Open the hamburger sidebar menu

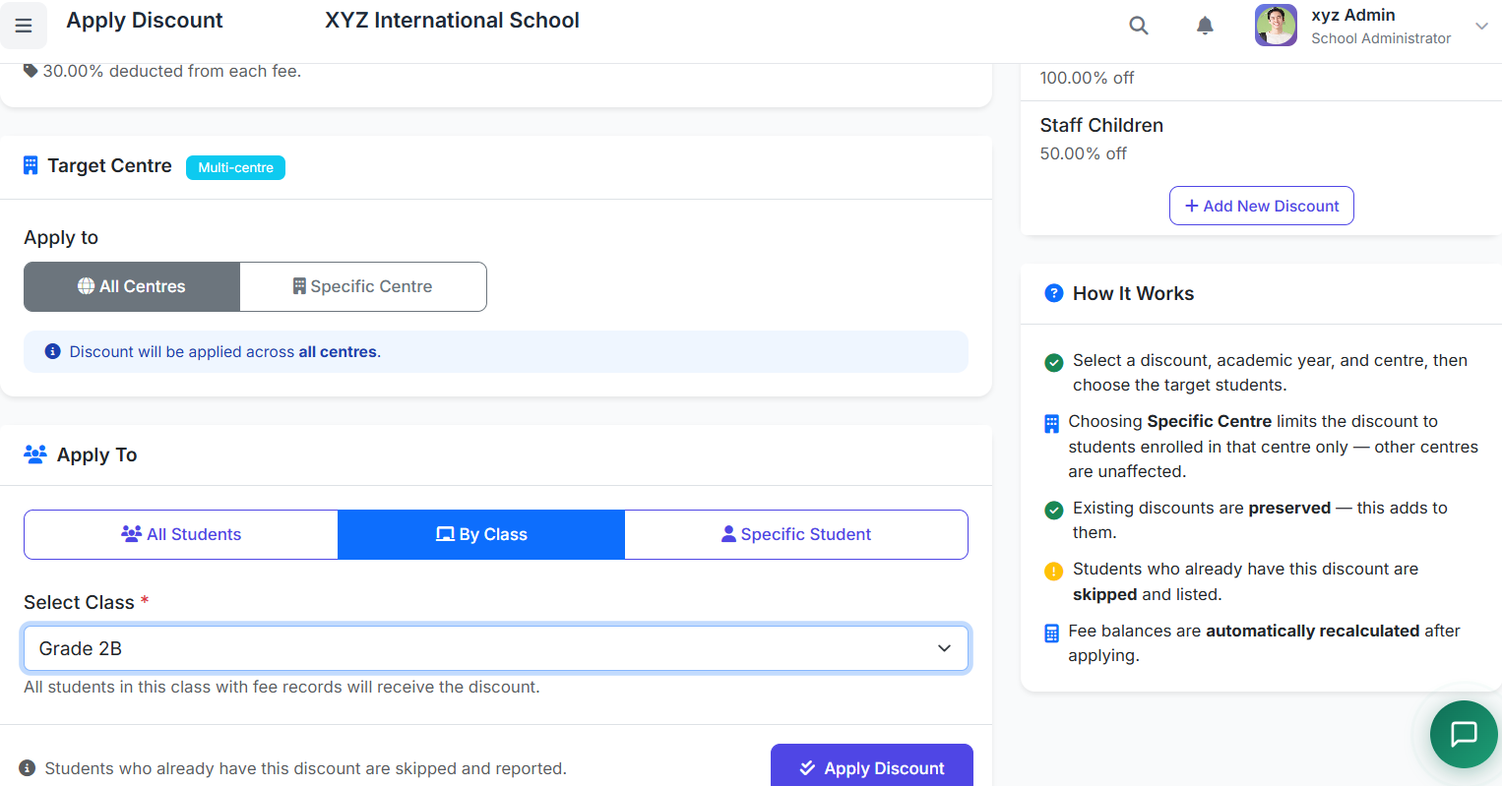coord(24,26)
